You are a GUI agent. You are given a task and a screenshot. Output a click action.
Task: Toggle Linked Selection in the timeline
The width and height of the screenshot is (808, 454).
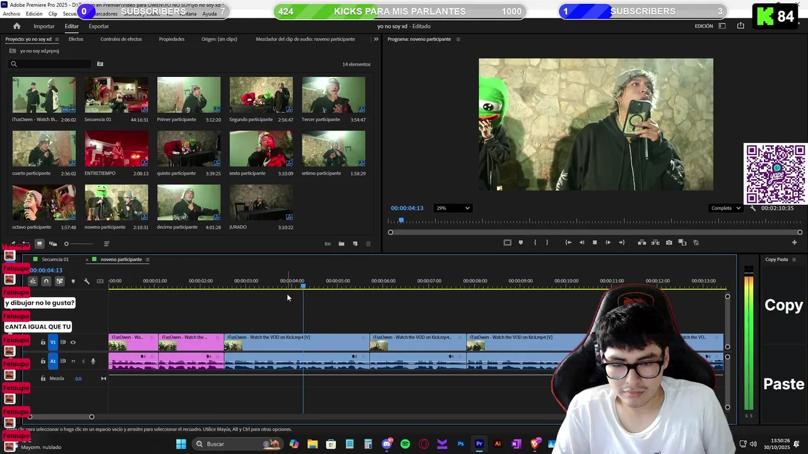pos(59,281)
